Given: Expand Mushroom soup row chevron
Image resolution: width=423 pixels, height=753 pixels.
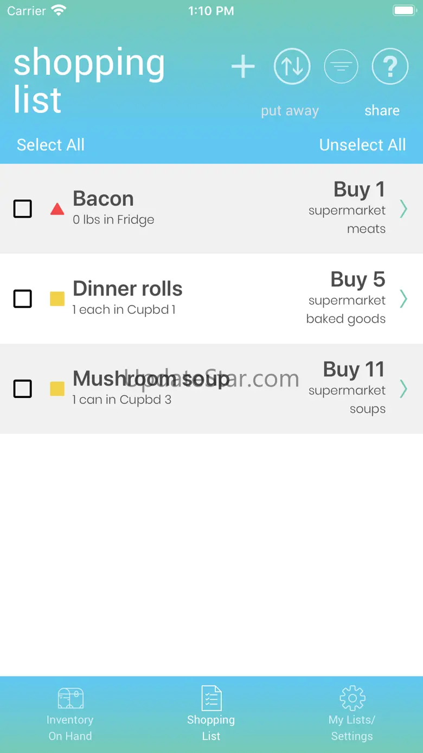Looking at the screenshot, I should (x=403, y=389).
